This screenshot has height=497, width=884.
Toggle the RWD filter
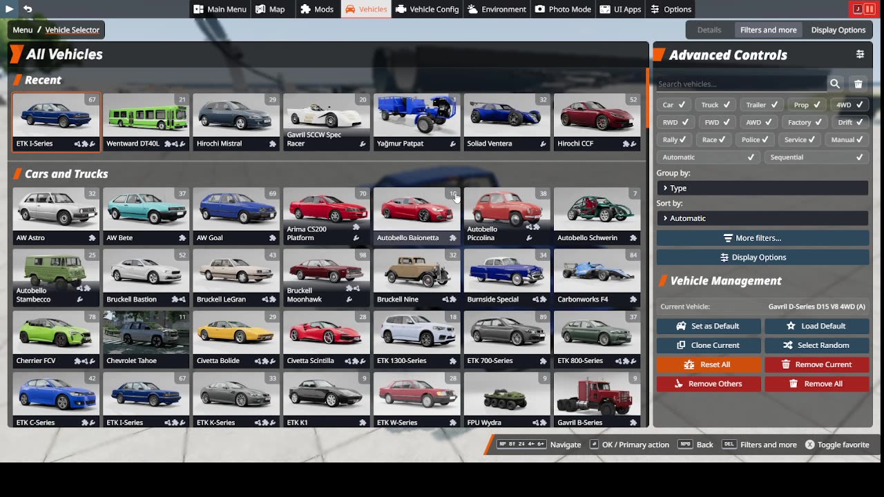coord(675,122)
